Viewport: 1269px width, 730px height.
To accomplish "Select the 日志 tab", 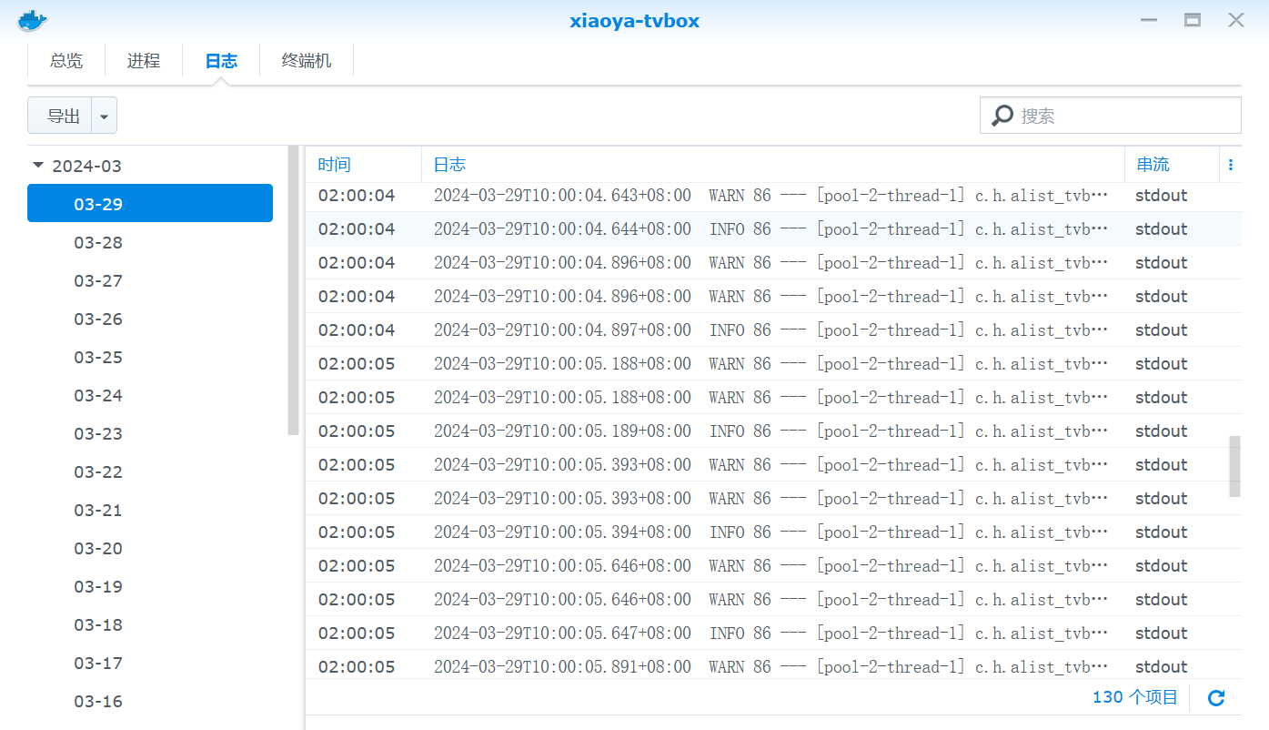I will 220,60.
